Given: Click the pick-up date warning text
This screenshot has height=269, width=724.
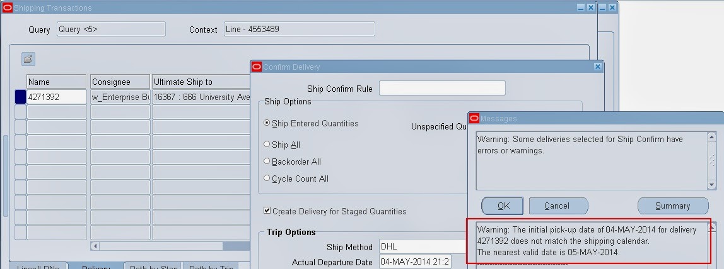Looking at the screenshot, I should [x=587, y=241].
